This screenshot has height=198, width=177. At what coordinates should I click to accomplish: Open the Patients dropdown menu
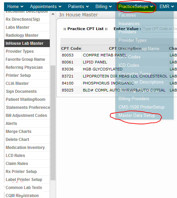[x=78, y=6]
